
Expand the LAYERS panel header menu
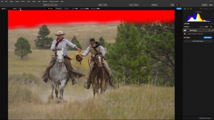coord(187,24)
